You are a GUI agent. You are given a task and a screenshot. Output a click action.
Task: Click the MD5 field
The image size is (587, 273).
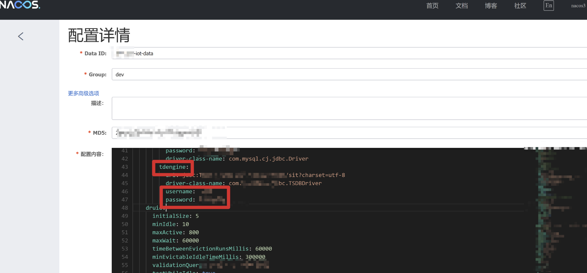(x=349, y=133)
